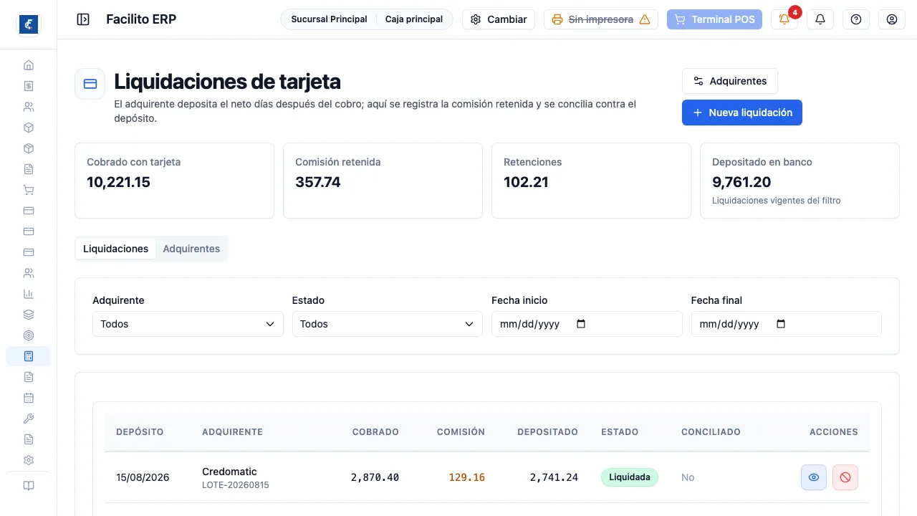Open the shopping cart sidebar section
This screenshot has width=917, height=516.
tap(29, 190)
